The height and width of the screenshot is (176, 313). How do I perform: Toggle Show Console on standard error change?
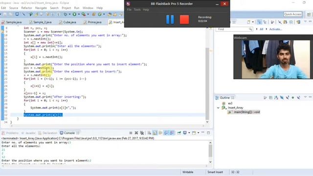[172, 133]
